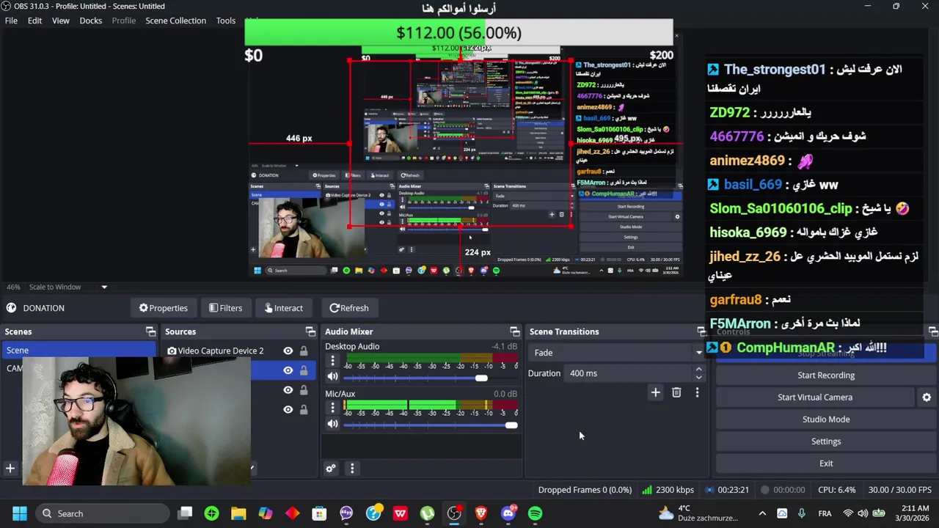Open the Docks menu
Screen dimensions: 939x528
tap(90, 21)
